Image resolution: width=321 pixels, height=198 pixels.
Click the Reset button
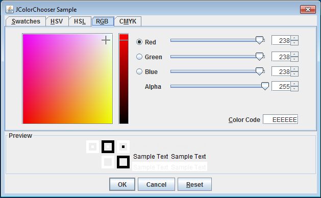coord(194,184)
